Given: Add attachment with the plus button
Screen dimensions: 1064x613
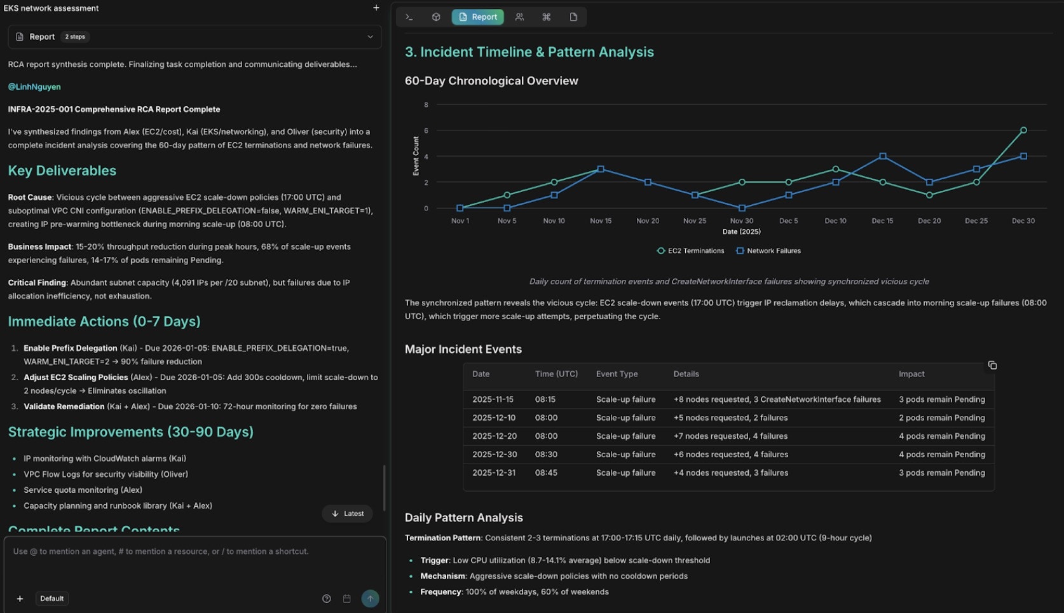Looking at the screenshot, I should pos(20,598).
